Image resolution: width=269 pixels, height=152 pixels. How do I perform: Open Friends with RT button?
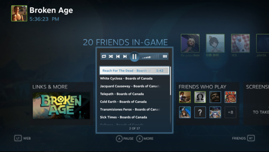[243, 138]
